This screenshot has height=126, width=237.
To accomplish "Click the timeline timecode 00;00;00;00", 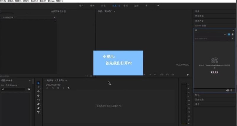I will click(x=53, y=85).
